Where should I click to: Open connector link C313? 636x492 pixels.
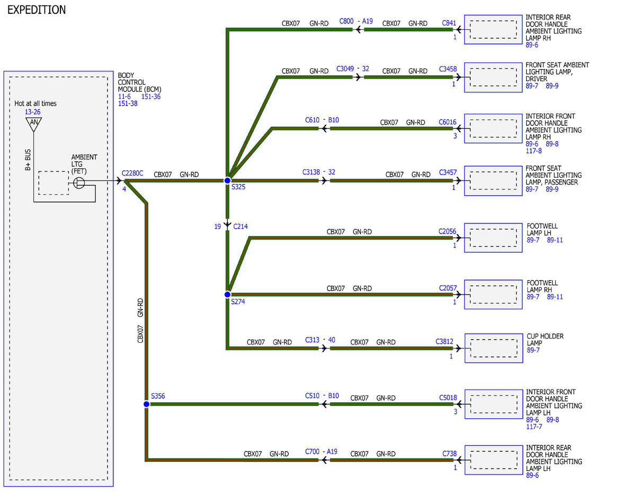click(313, 340)
